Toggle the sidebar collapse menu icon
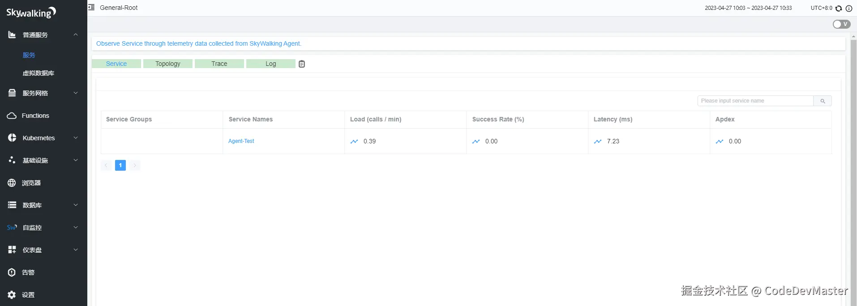This screenshot has width=857, height=306. [x=91, y=7]
